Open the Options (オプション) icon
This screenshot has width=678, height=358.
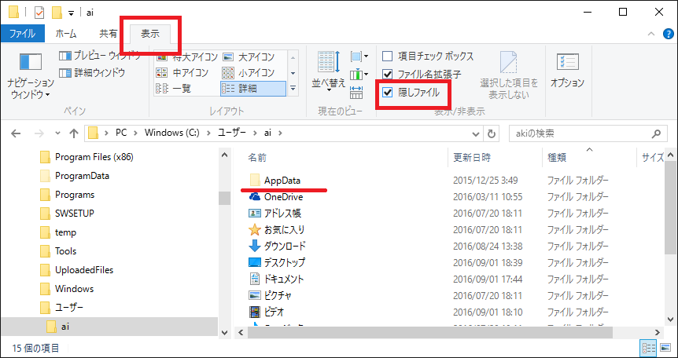click(566, 70)
